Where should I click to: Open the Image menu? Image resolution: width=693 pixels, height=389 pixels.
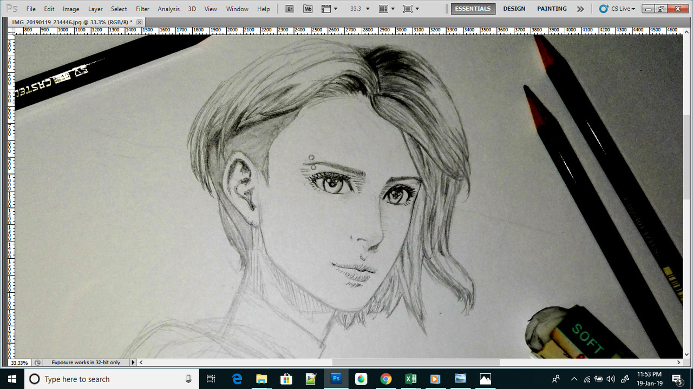click(71, 9)
